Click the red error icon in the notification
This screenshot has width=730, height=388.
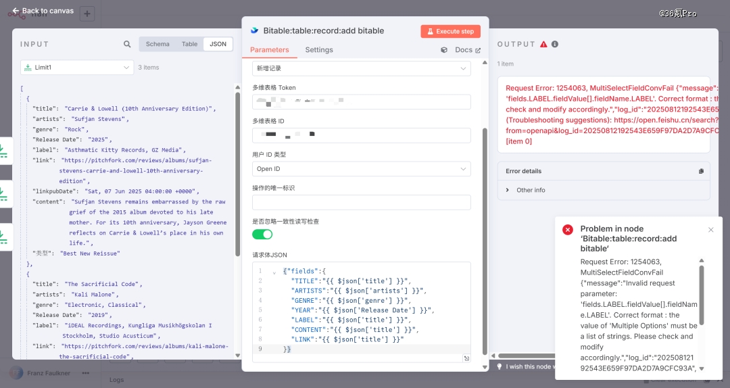[568, 230]
